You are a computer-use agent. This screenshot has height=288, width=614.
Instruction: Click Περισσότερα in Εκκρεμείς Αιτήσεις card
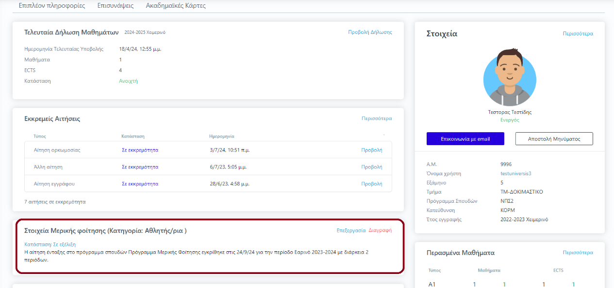[377, 119]
